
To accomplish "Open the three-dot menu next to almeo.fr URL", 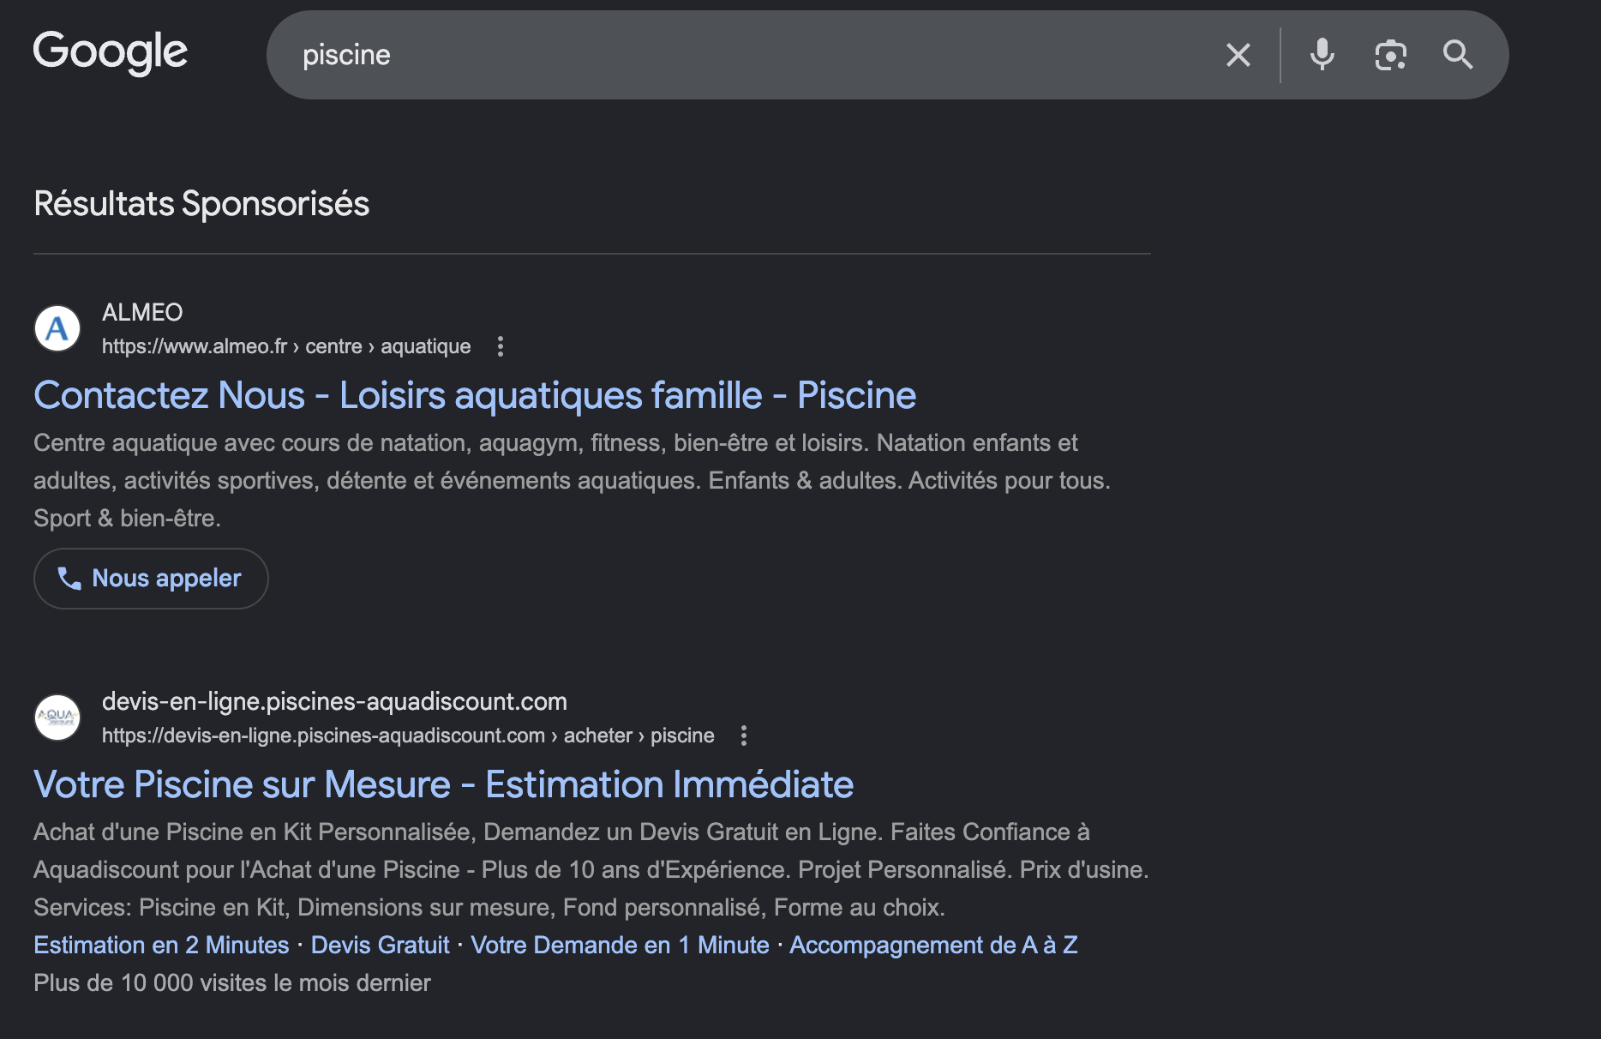I will click(501, 346).
